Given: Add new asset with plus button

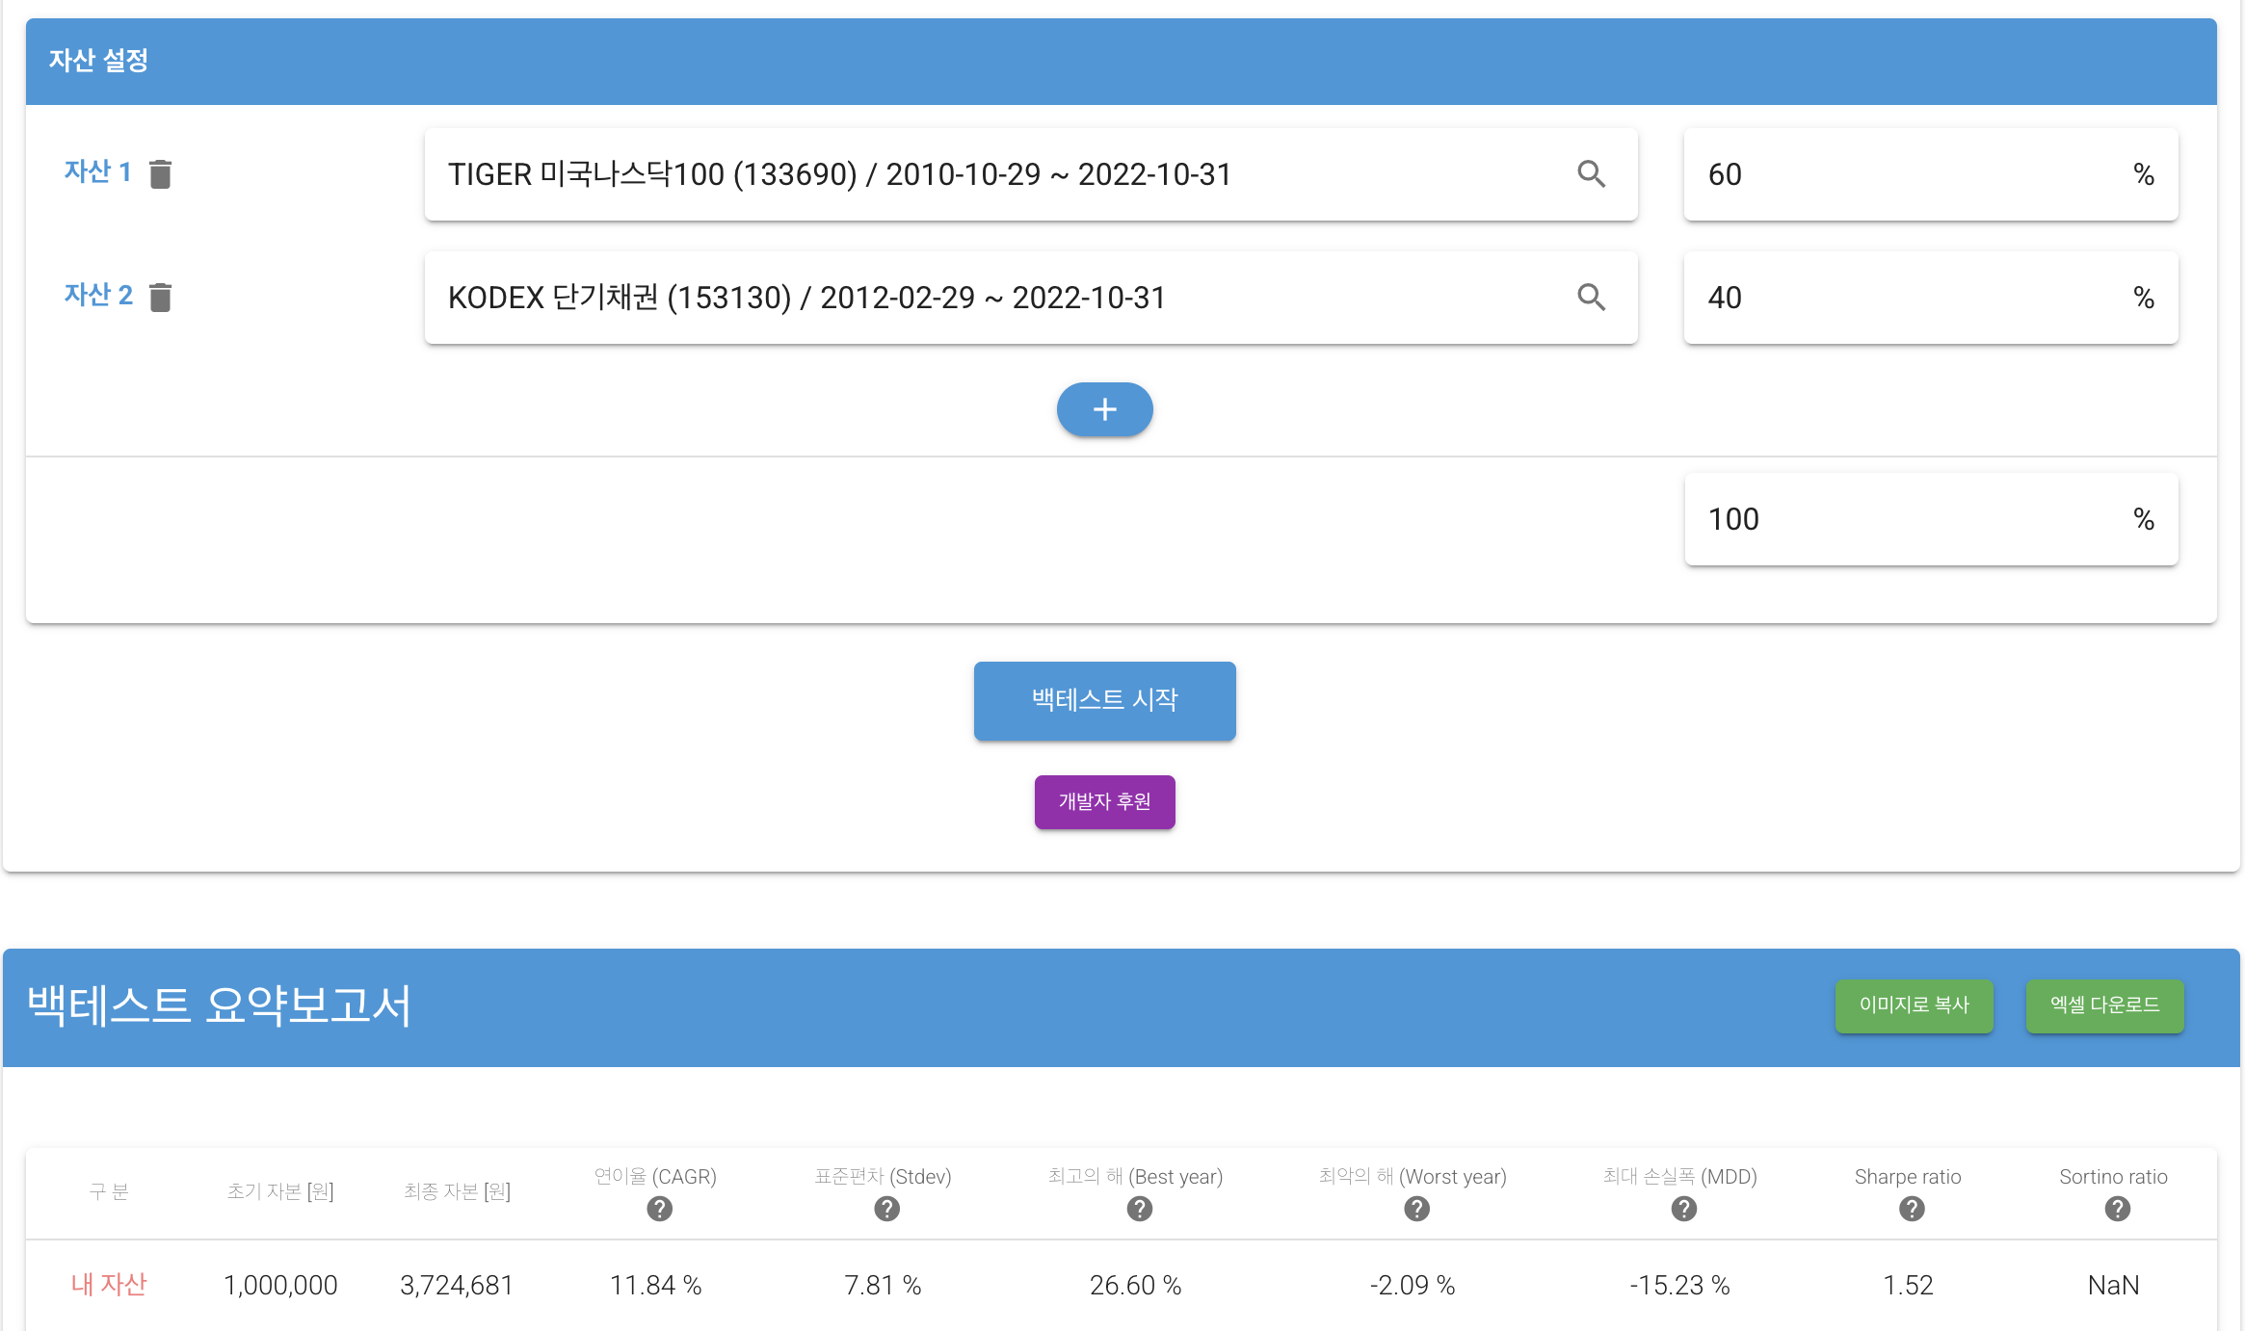Looking at the screenshot, I should pos(1104,409).
